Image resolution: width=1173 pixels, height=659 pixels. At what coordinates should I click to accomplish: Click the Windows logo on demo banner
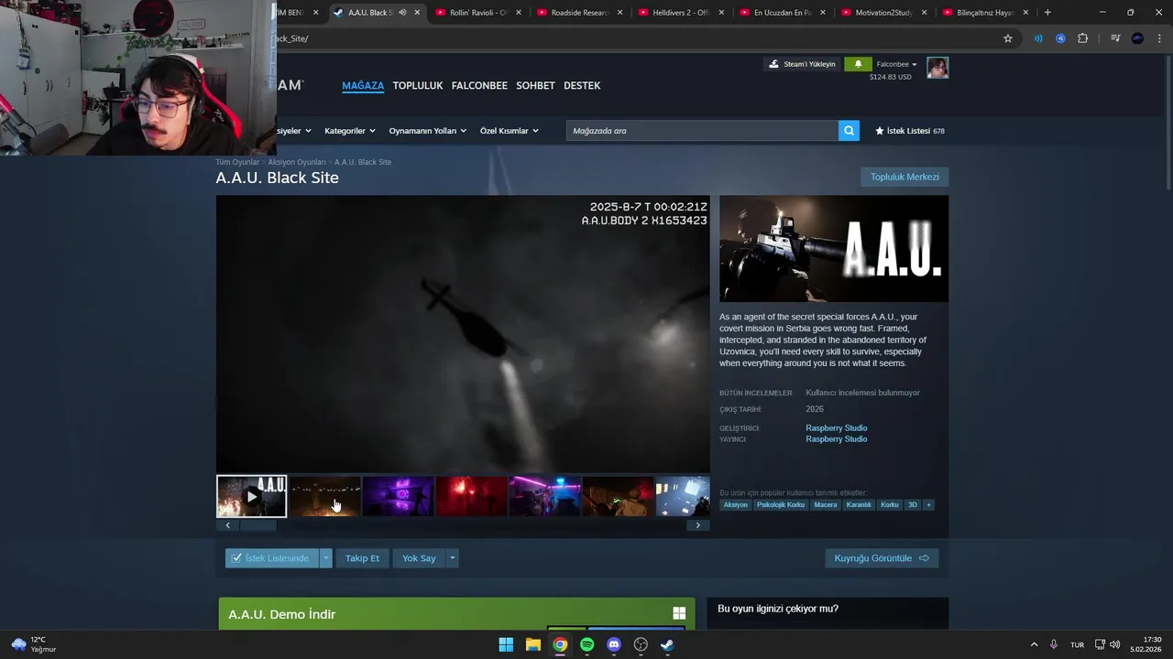pyautogui.click(x=679, y=613)
